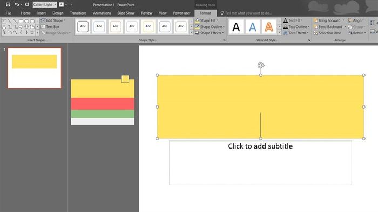Select the star shape in Insert Shapes
This screenshot has height=212, width=378.
click(x=32, y=32)
